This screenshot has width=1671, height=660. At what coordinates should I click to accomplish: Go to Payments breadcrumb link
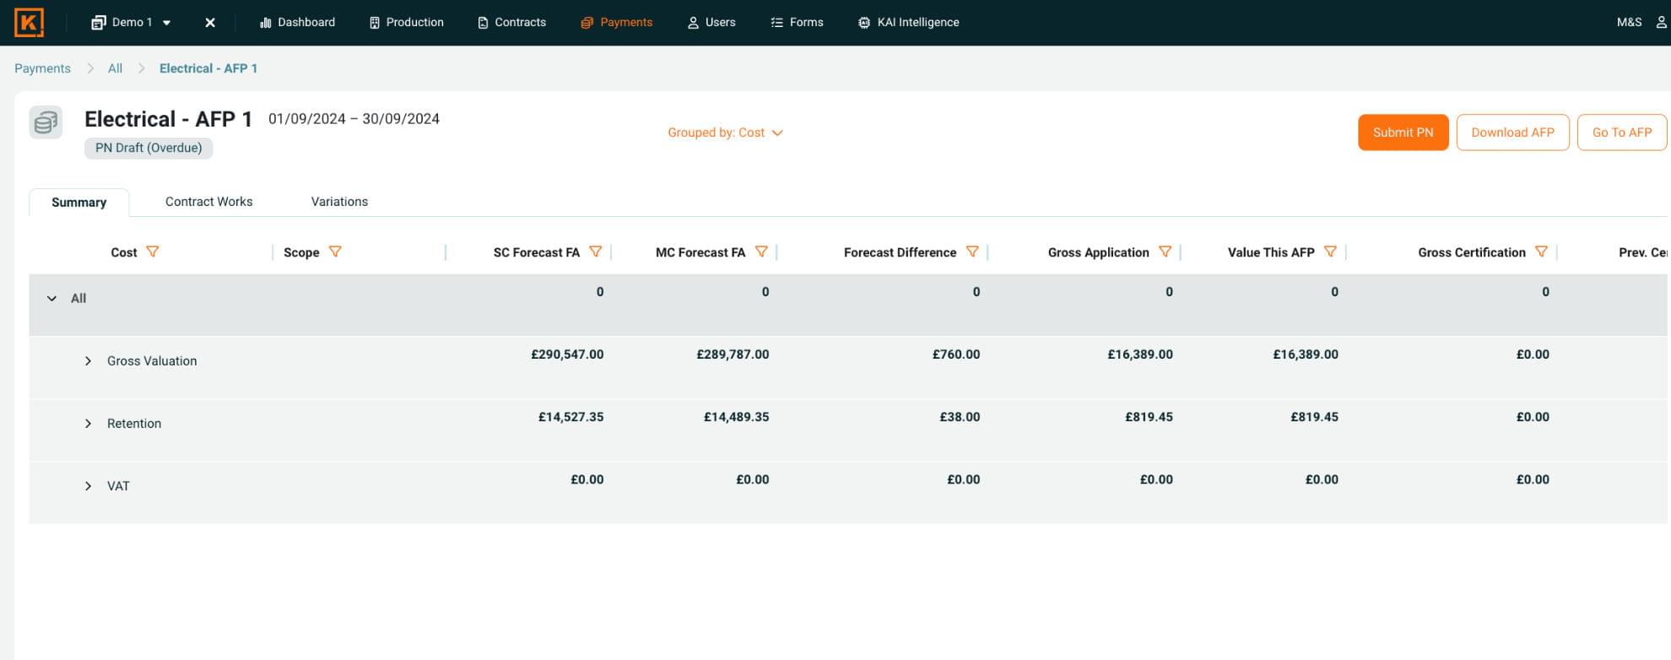tap(42, 68)
